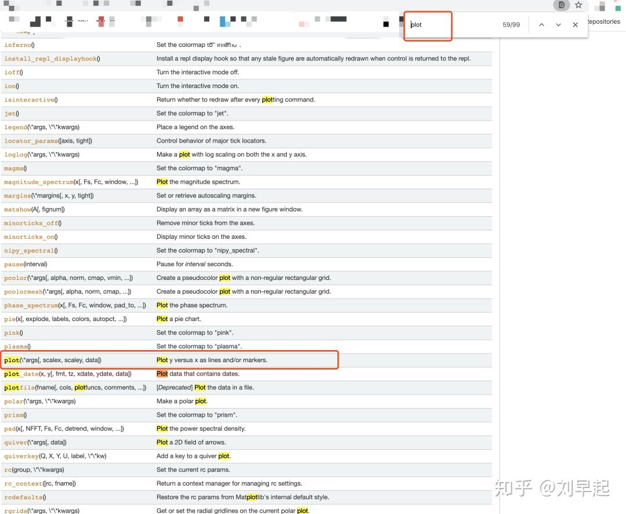Open the rc function link
The width and height of the screenshot is (626, 514).
tap(8, 470)
